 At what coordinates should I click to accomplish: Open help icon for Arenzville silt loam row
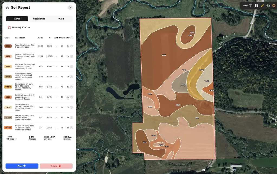pyautogui.click(x=71, y=67)
